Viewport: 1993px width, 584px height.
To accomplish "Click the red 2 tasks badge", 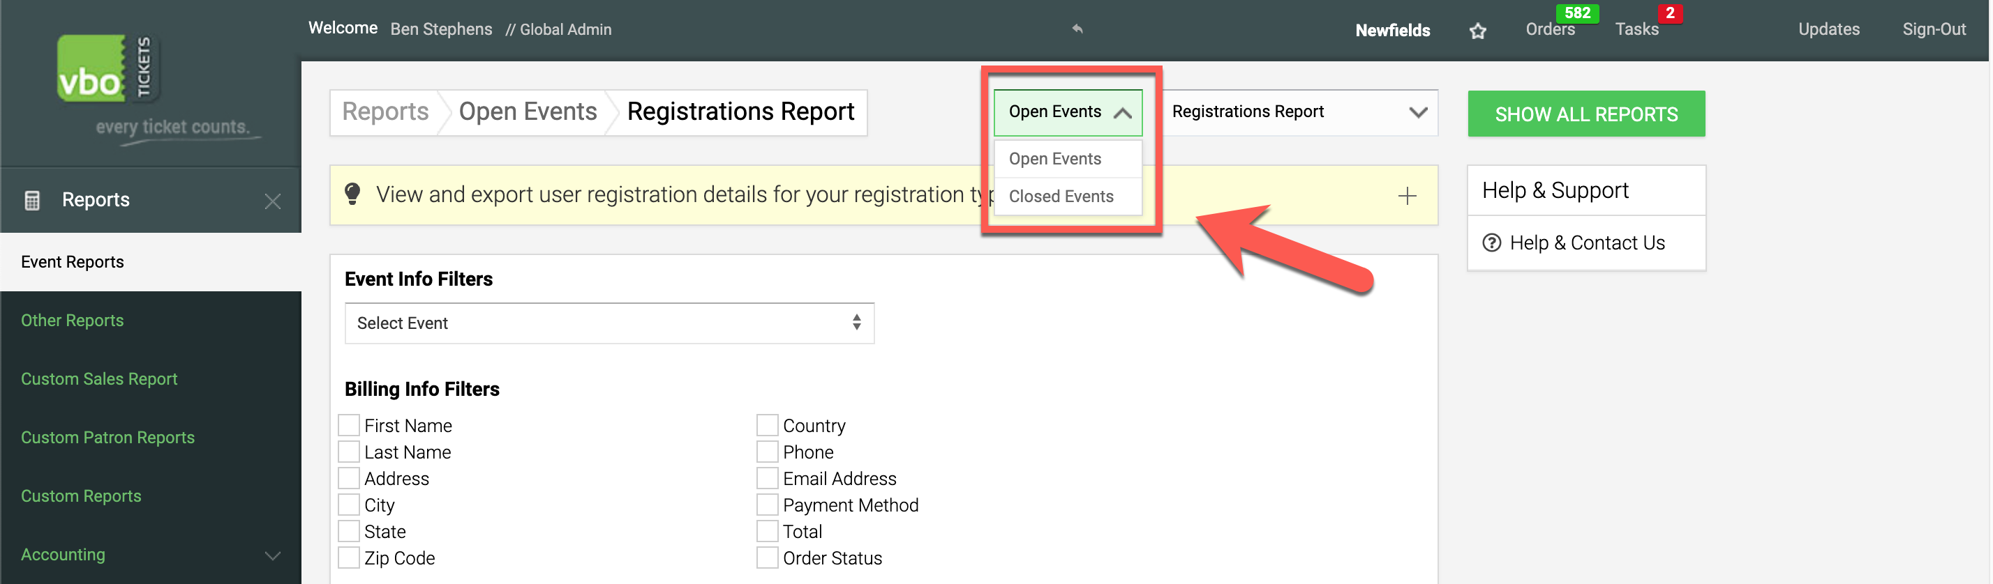I will (1670, 13).
